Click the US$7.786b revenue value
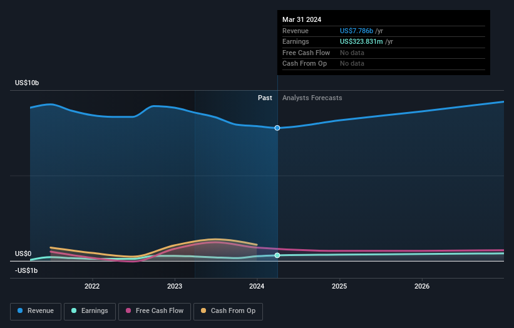This screenshot has height=328, width=514. (x=356, y=31)
